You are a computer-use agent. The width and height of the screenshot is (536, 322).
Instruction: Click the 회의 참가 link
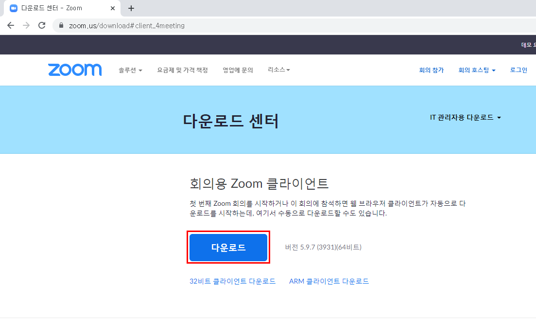tap(432, 70)
